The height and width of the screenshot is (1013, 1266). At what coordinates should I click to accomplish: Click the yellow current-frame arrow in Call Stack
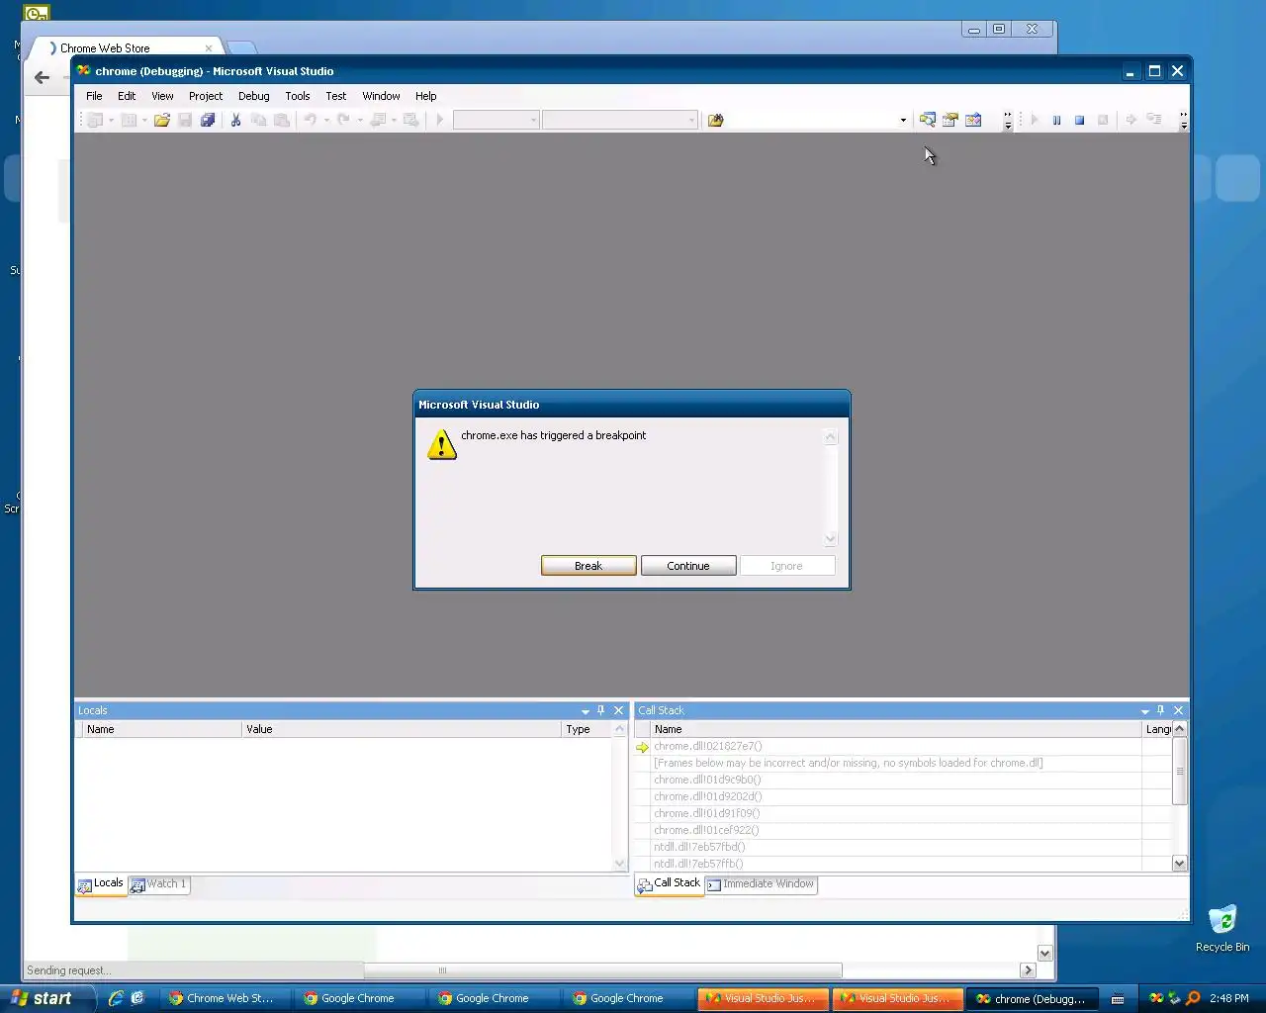[x=642, y=747]
